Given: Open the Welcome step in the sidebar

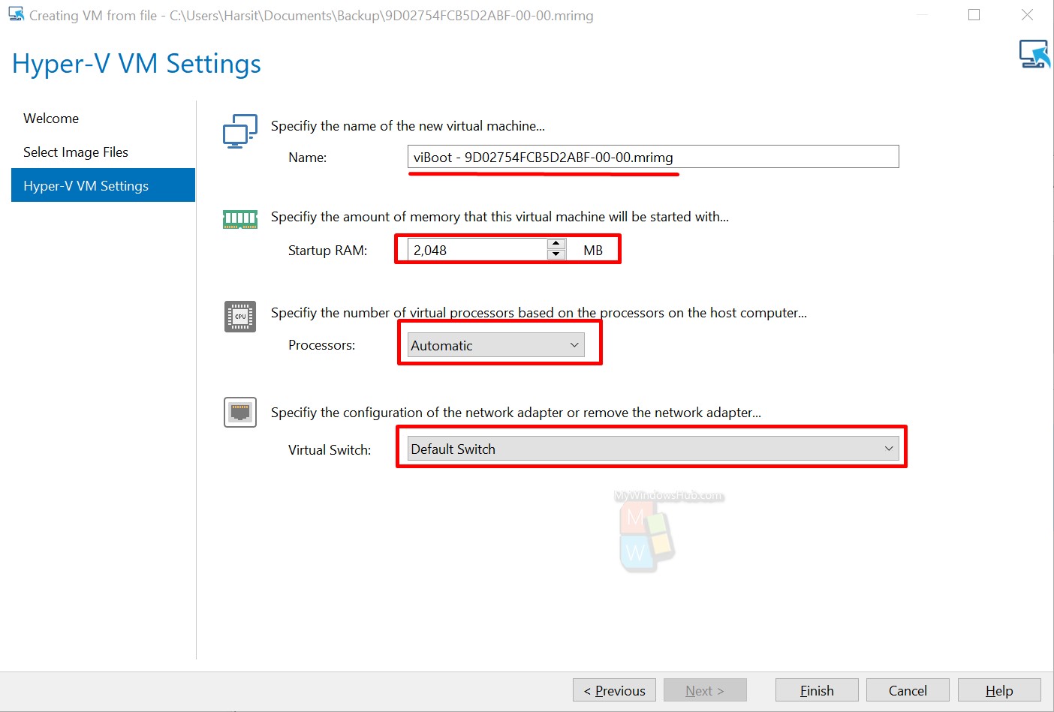Looking at the screenshot, I should point(51,119).
